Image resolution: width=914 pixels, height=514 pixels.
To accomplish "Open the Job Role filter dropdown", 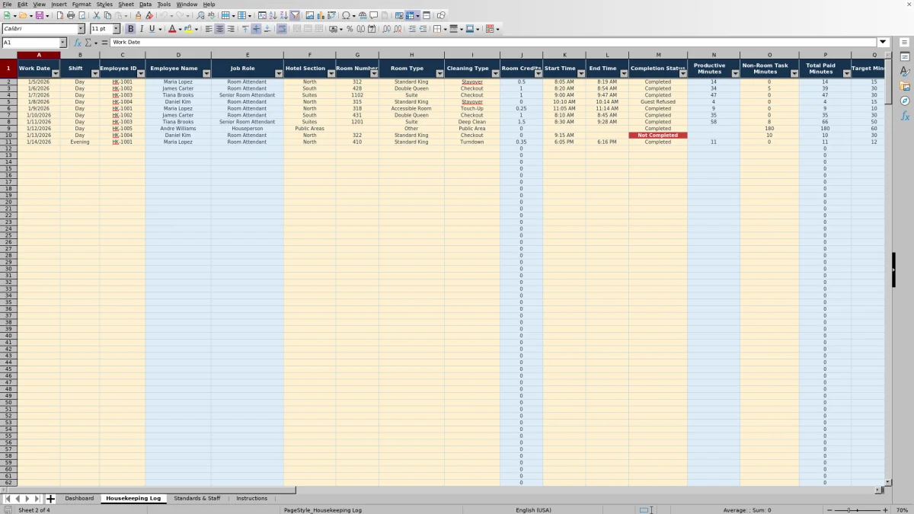I will click(279, 74).
